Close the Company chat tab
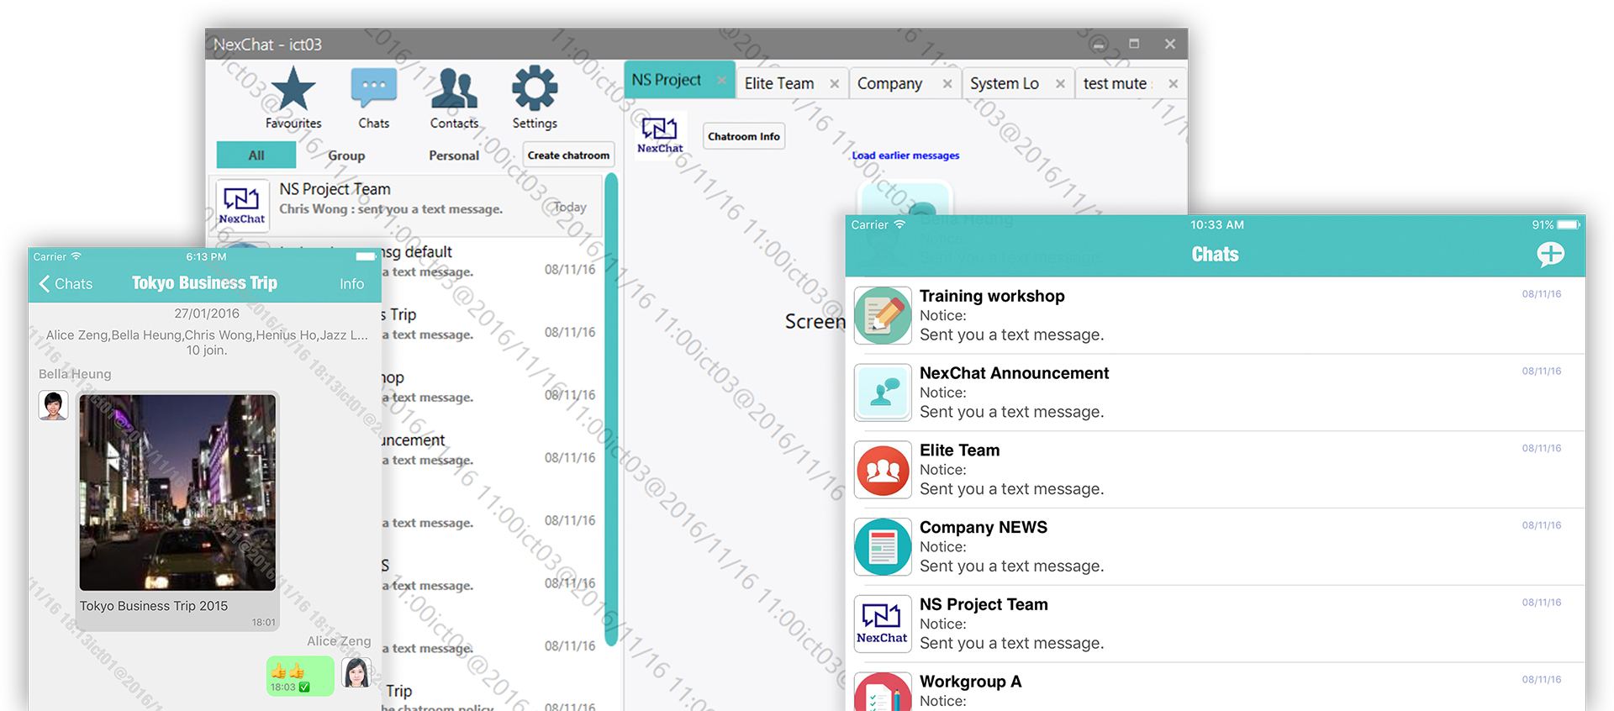This screenshot has width=1614, height=711. [947, 83]
